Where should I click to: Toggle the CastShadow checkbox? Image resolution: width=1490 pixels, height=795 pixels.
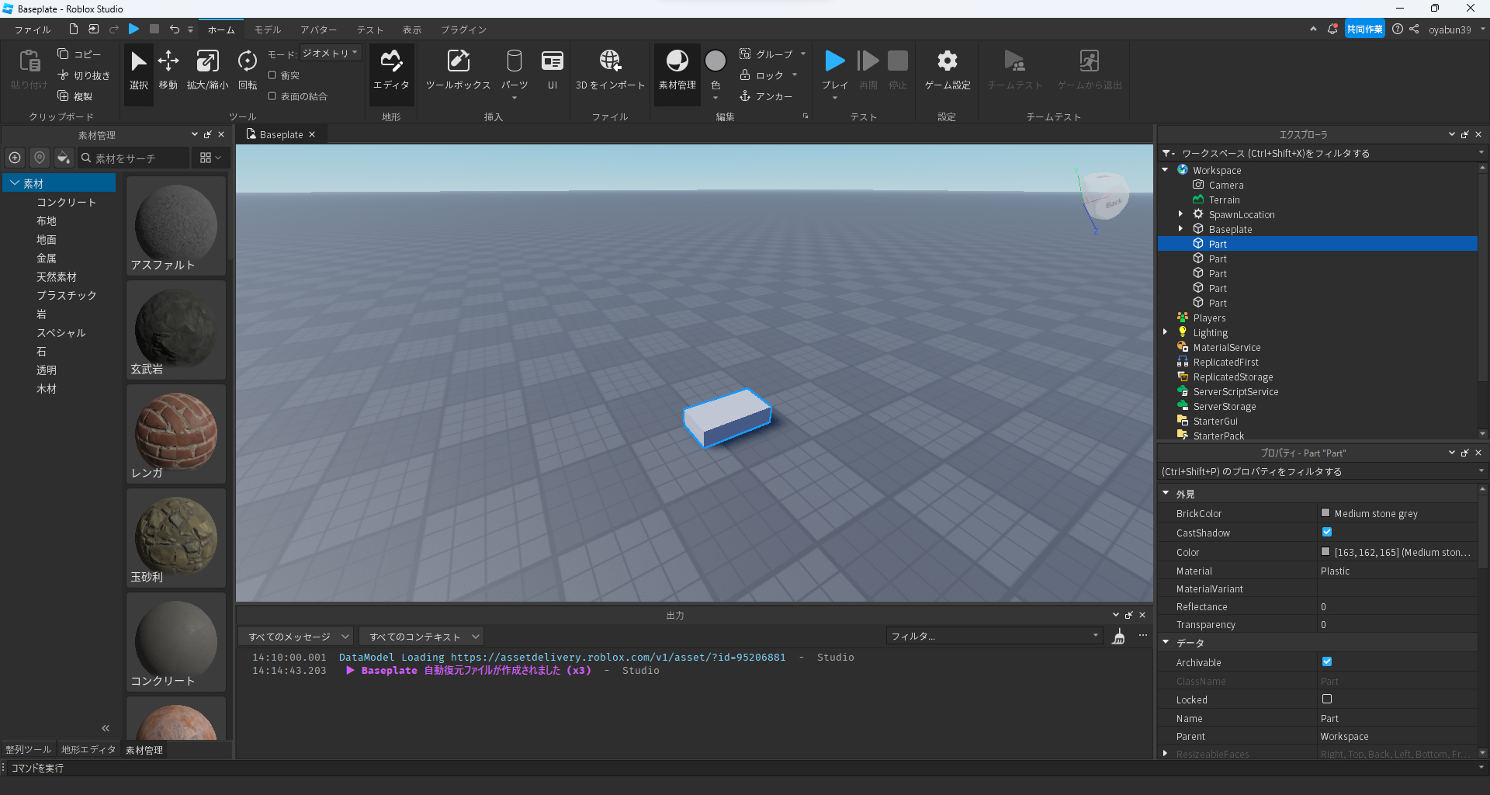tap(1327, 533)
